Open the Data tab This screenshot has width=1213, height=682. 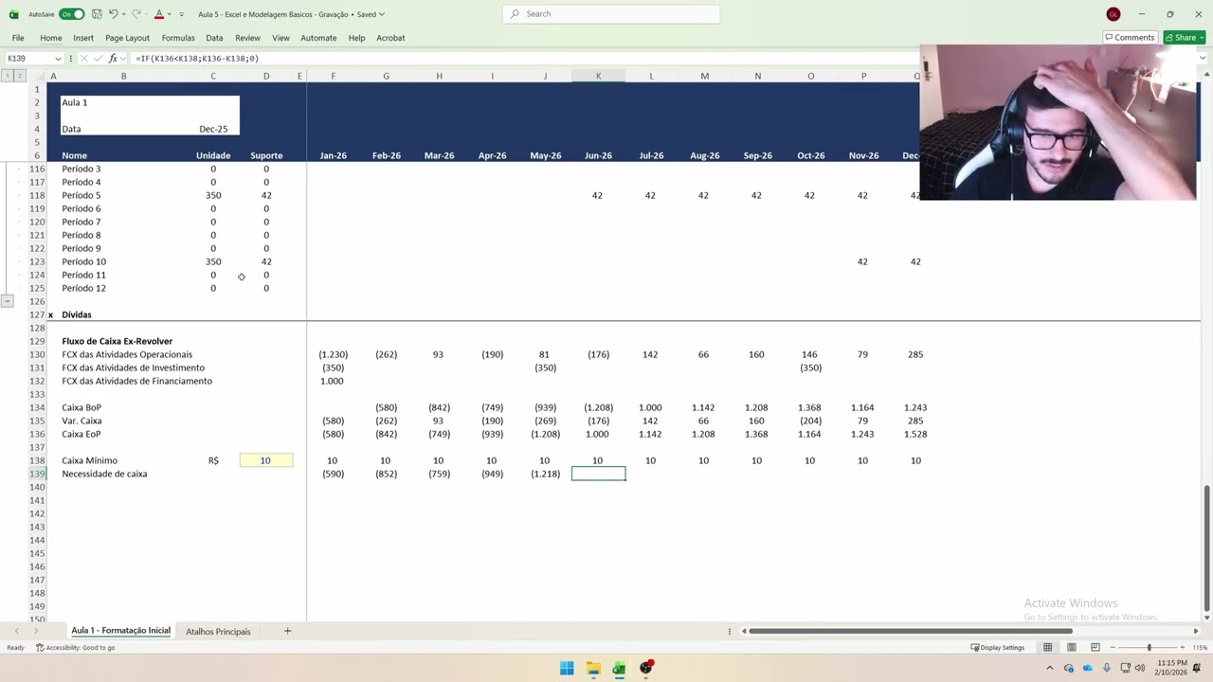(214, 38)
